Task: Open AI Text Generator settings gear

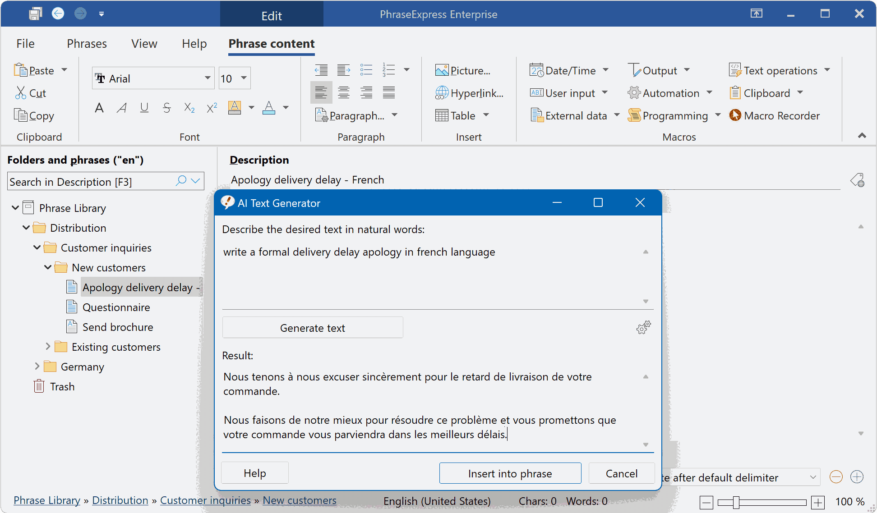Action: point(643,327)
